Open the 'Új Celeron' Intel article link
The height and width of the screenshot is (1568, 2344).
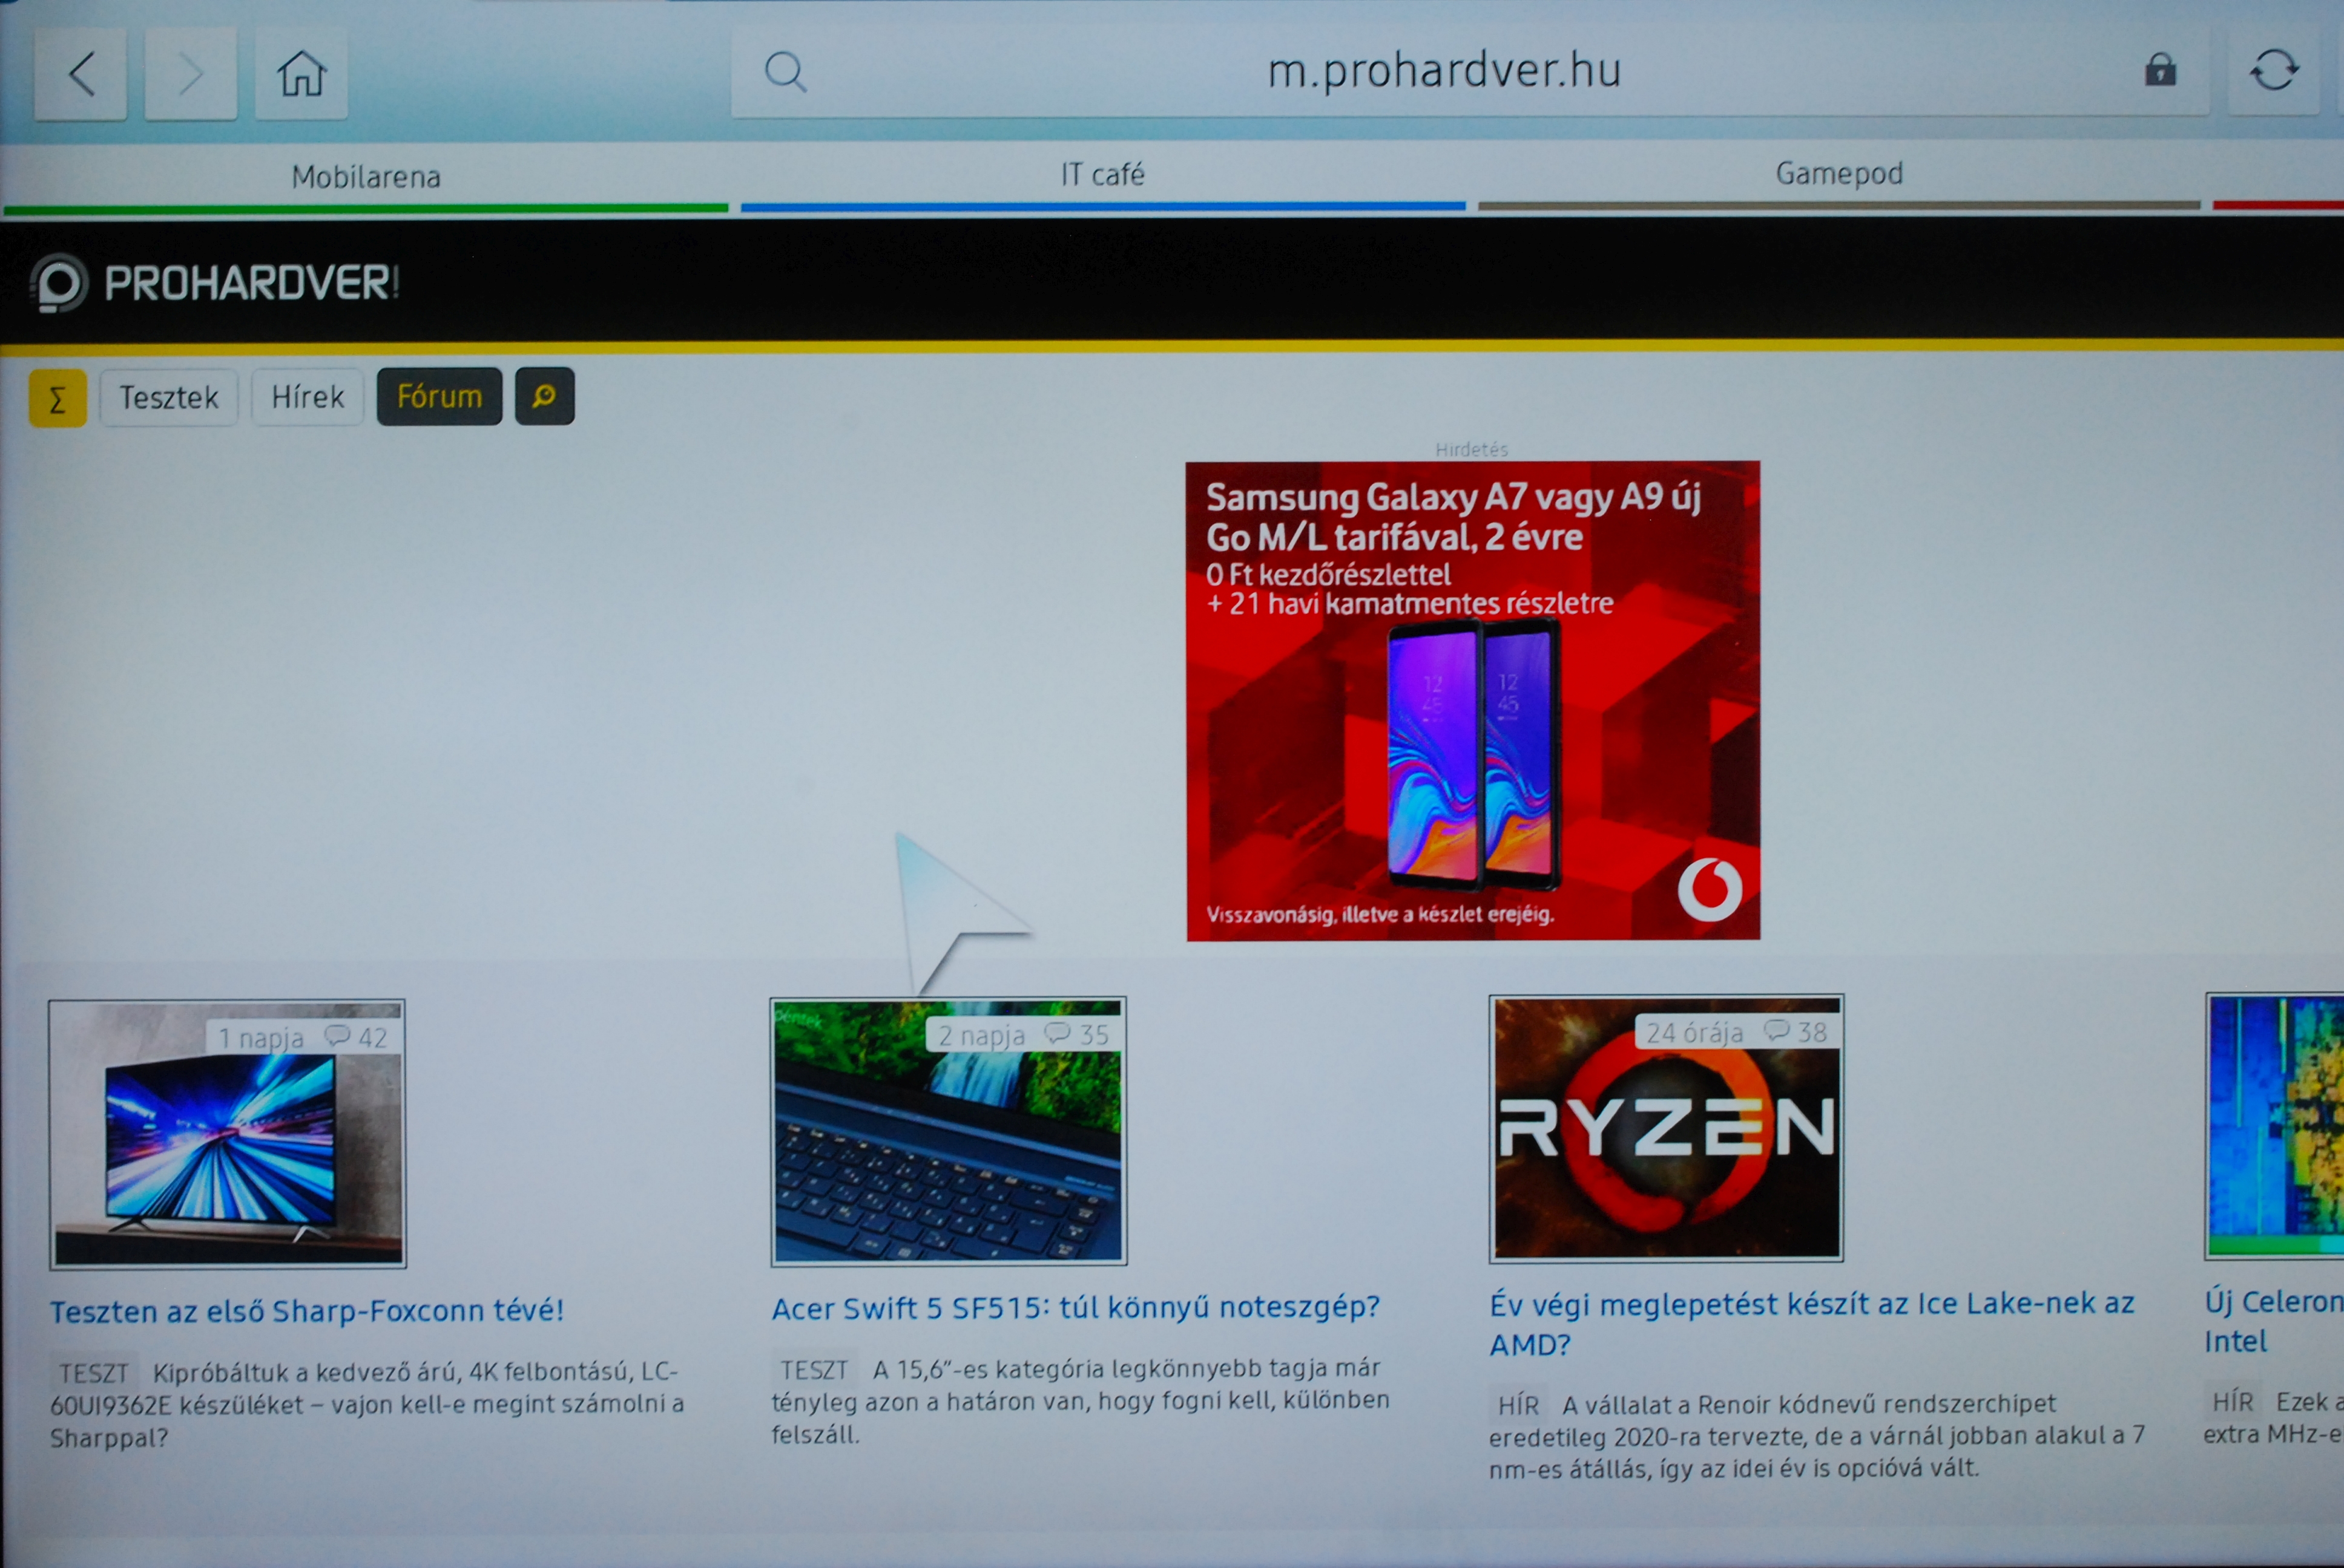2273,1321
